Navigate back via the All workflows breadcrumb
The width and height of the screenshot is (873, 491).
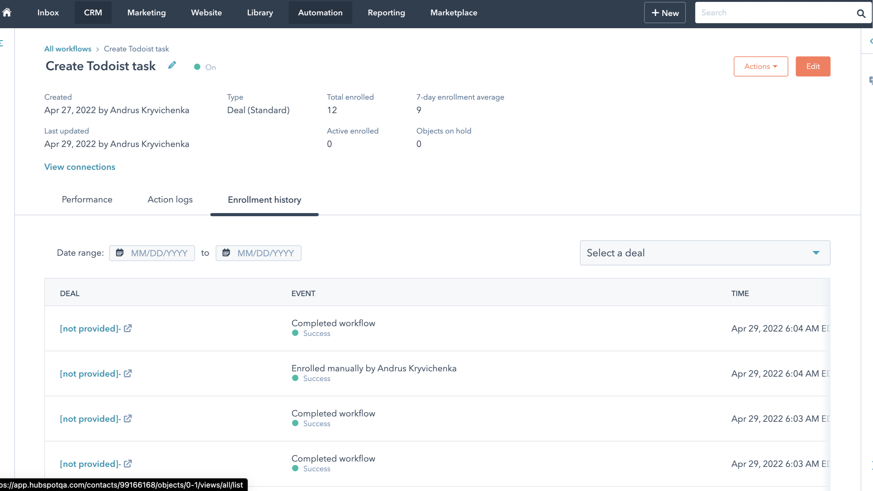[x=68, y=49]
